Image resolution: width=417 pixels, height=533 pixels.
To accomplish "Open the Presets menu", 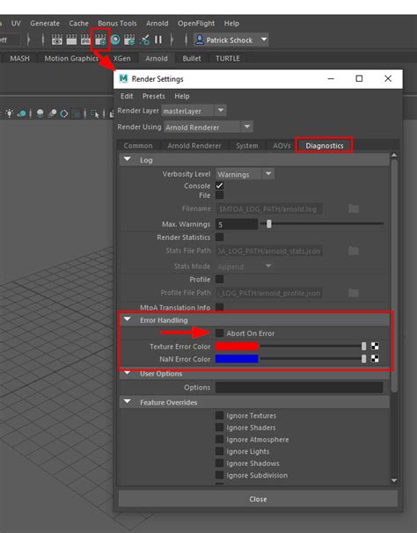I will click(x=153, y=96).
